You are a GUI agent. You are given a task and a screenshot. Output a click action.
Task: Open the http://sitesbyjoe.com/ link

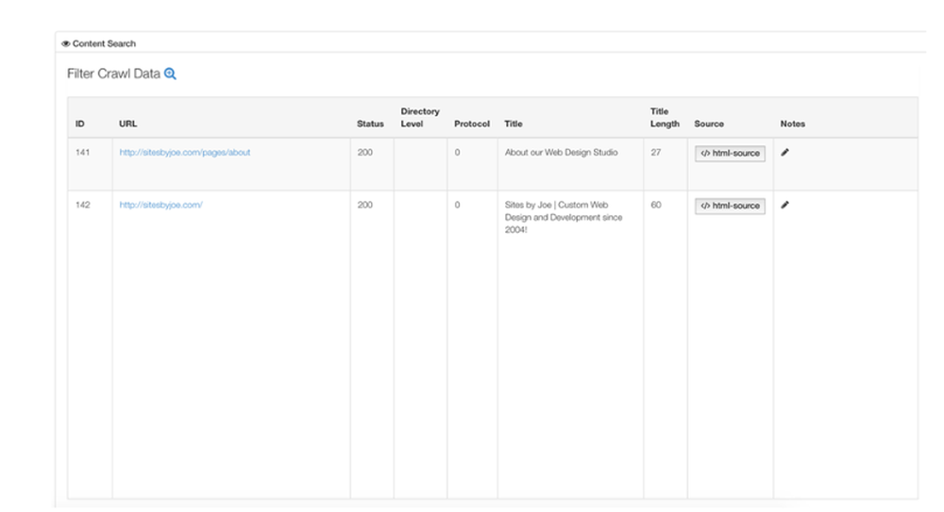[160, 205]
